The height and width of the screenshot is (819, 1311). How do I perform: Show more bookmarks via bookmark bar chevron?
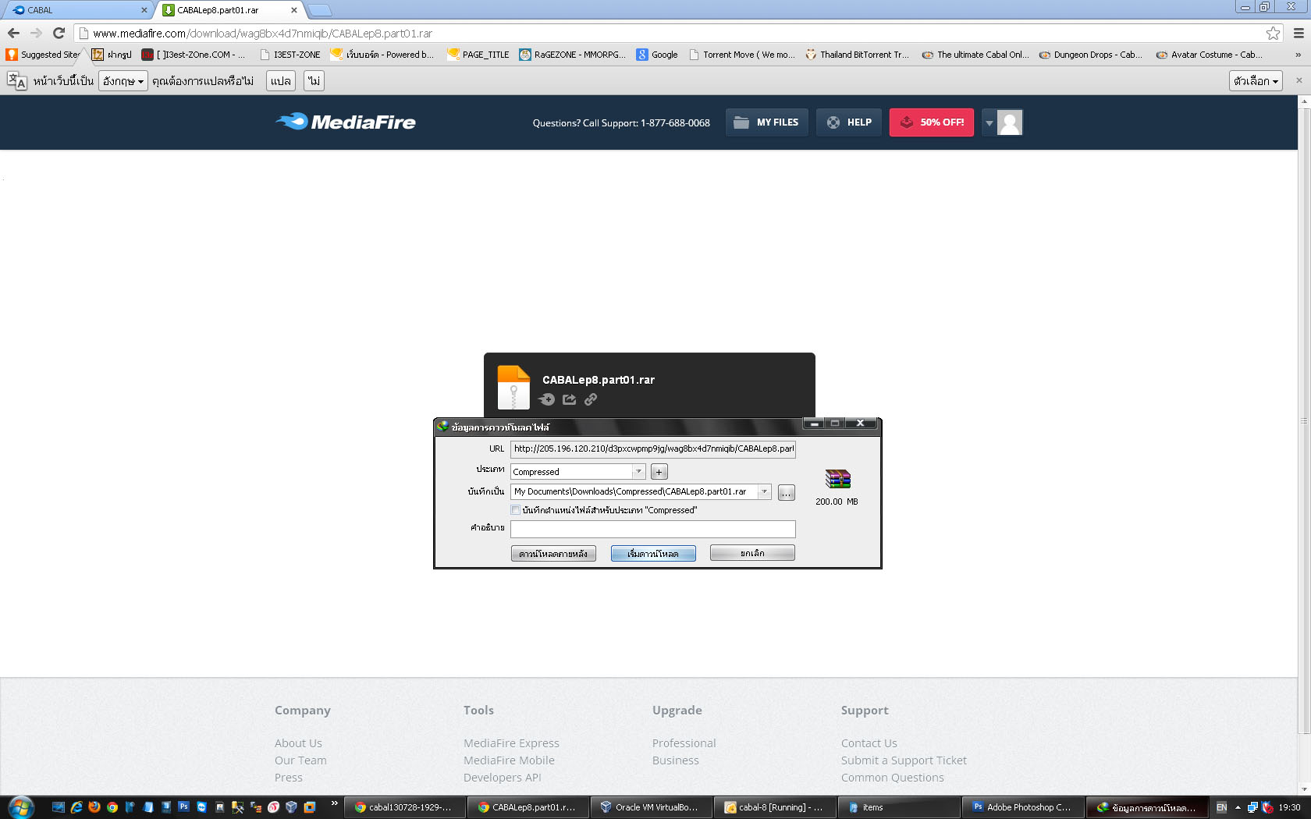1298,55
